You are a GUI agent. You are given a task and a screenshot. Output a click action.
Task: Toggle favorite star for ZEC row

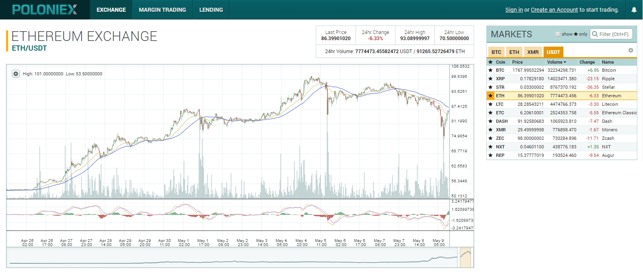[x=490, y=138]
